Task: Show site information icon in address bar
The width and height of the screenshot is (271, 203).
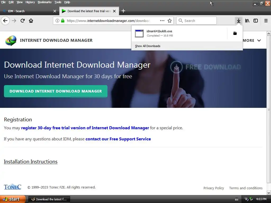Action: [57, 21]
